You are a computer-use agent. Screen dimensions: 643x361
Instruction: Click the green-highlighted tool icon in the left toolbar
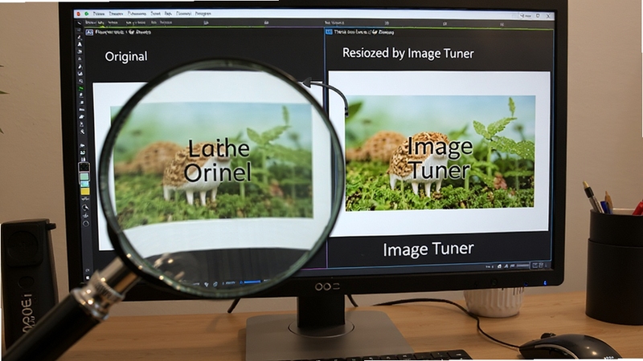[81, 88]
